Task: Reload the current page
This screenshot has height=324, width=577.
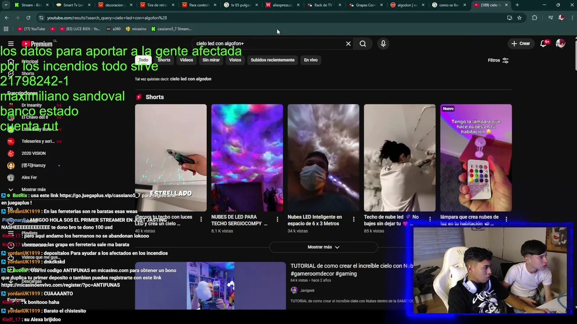Action: [28, 18]
